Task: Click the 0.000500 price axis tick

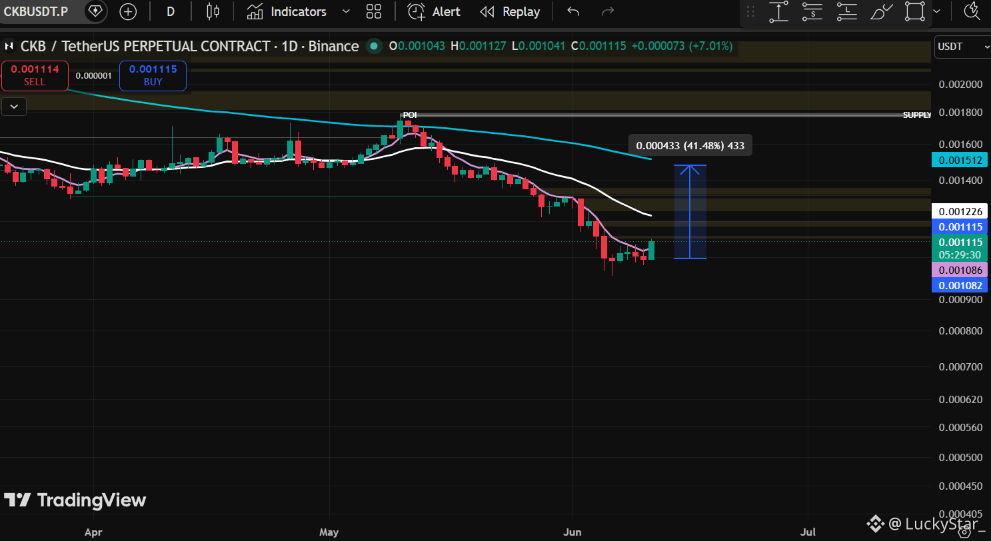Action: [x=960, y=457]
